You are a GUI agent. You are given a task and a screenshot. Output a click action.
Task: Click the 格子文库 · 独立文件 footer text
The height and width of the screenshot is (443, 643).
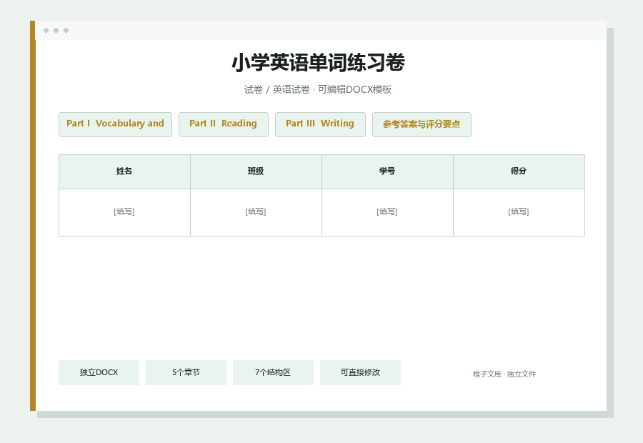pyautogui.click(x=504, y=374)
